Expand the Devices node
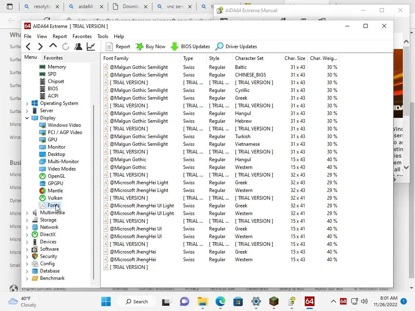Viewport: 415px width, 311px height. coord(27,242)
